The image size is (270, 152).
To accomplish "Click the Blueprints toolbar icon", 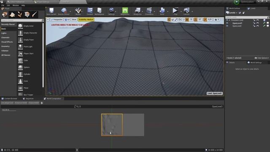I will pos(138,11).
